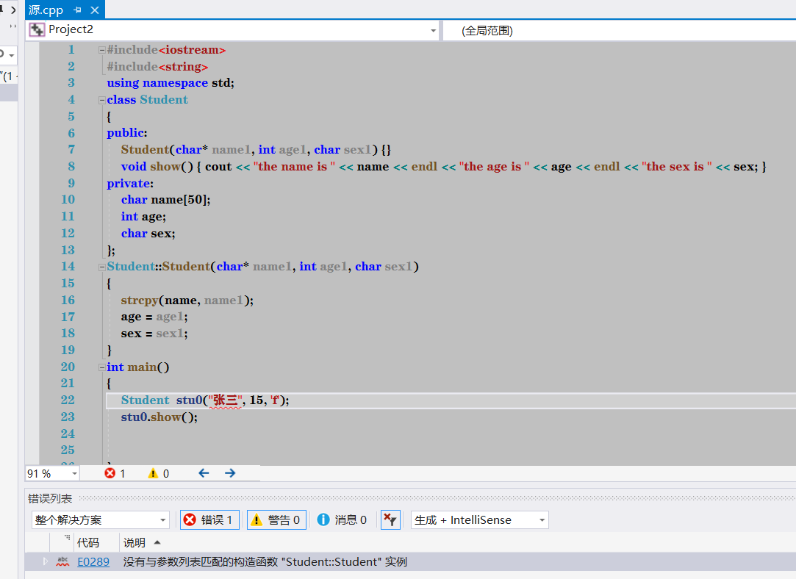This screenshot has height=579, width=796.
Task: Collapse the class Student block
Action: [x=101, y=101]
